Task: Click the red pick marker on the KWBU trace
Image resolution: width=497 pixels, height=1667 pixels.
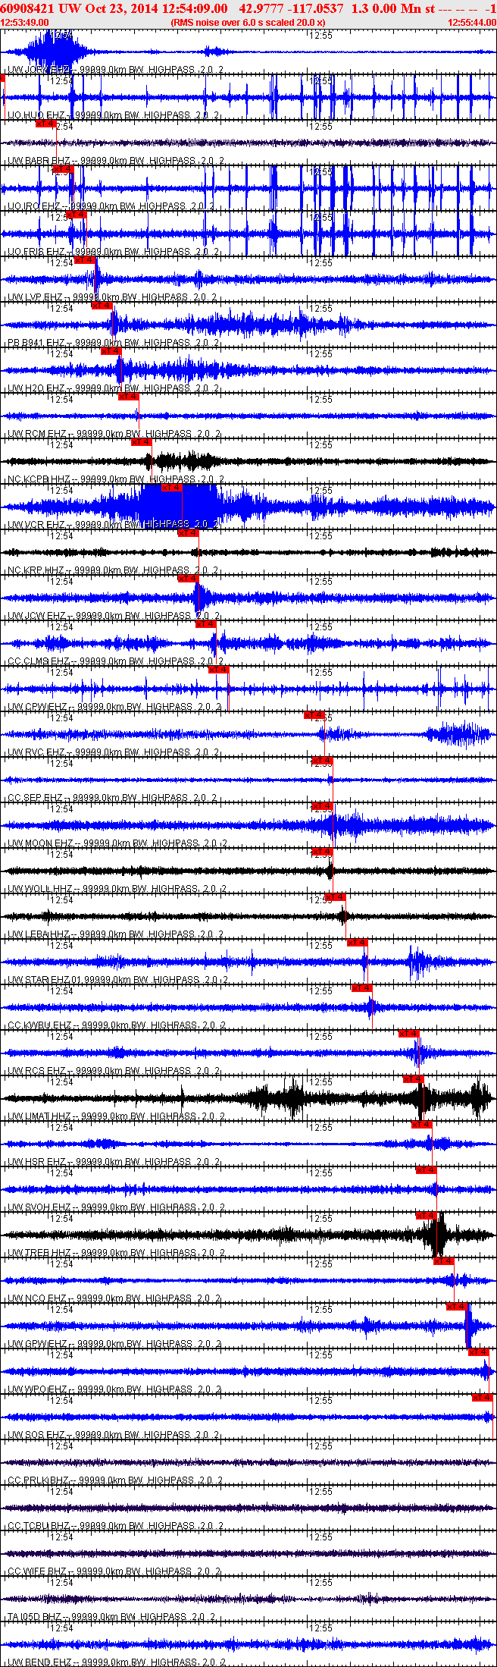Action: pyautogui.click(x=361, y=988)
